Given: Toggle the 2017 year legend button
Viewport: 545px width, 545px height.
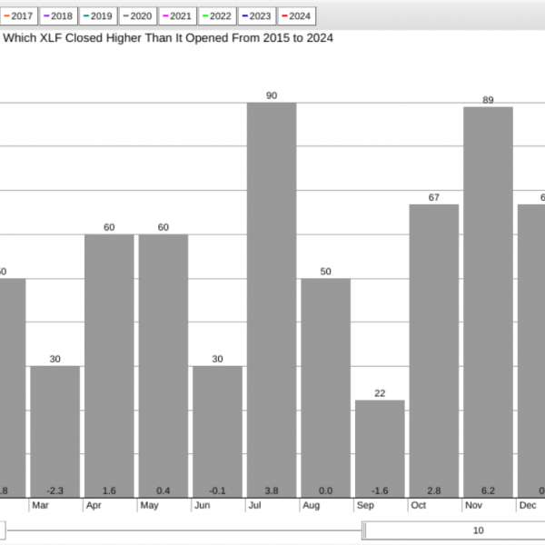Looking at the screenshot, I should coord(19,16).
